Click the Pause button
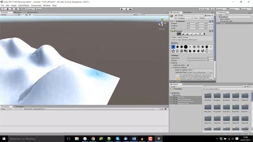This screenshot has height=142, width=253. click(126, 9)
